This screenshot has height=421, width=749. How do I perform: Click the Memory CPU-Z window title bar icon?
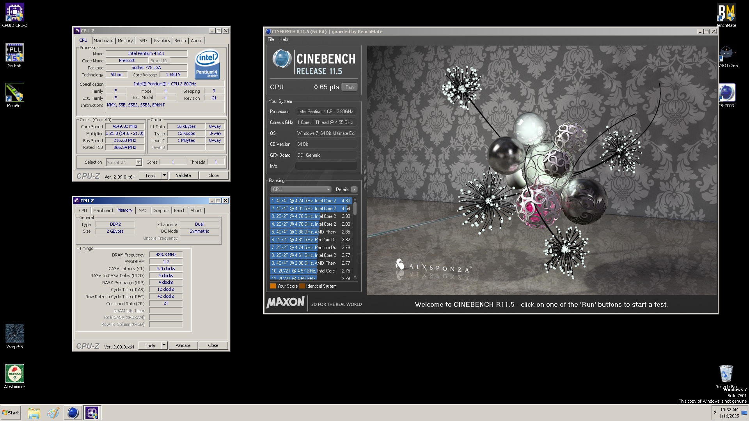[x=77, y=201]
